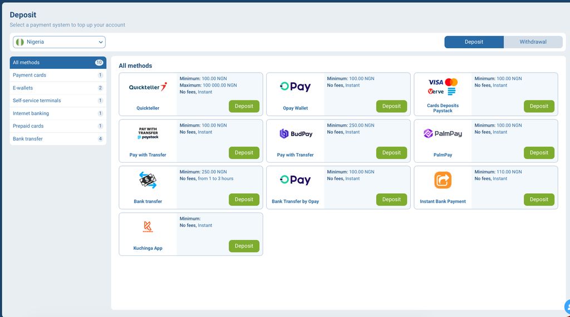This screenshot has width=570, height=317.
Task: Click the Quickteller logo
Action: click(x=148, y=87)
